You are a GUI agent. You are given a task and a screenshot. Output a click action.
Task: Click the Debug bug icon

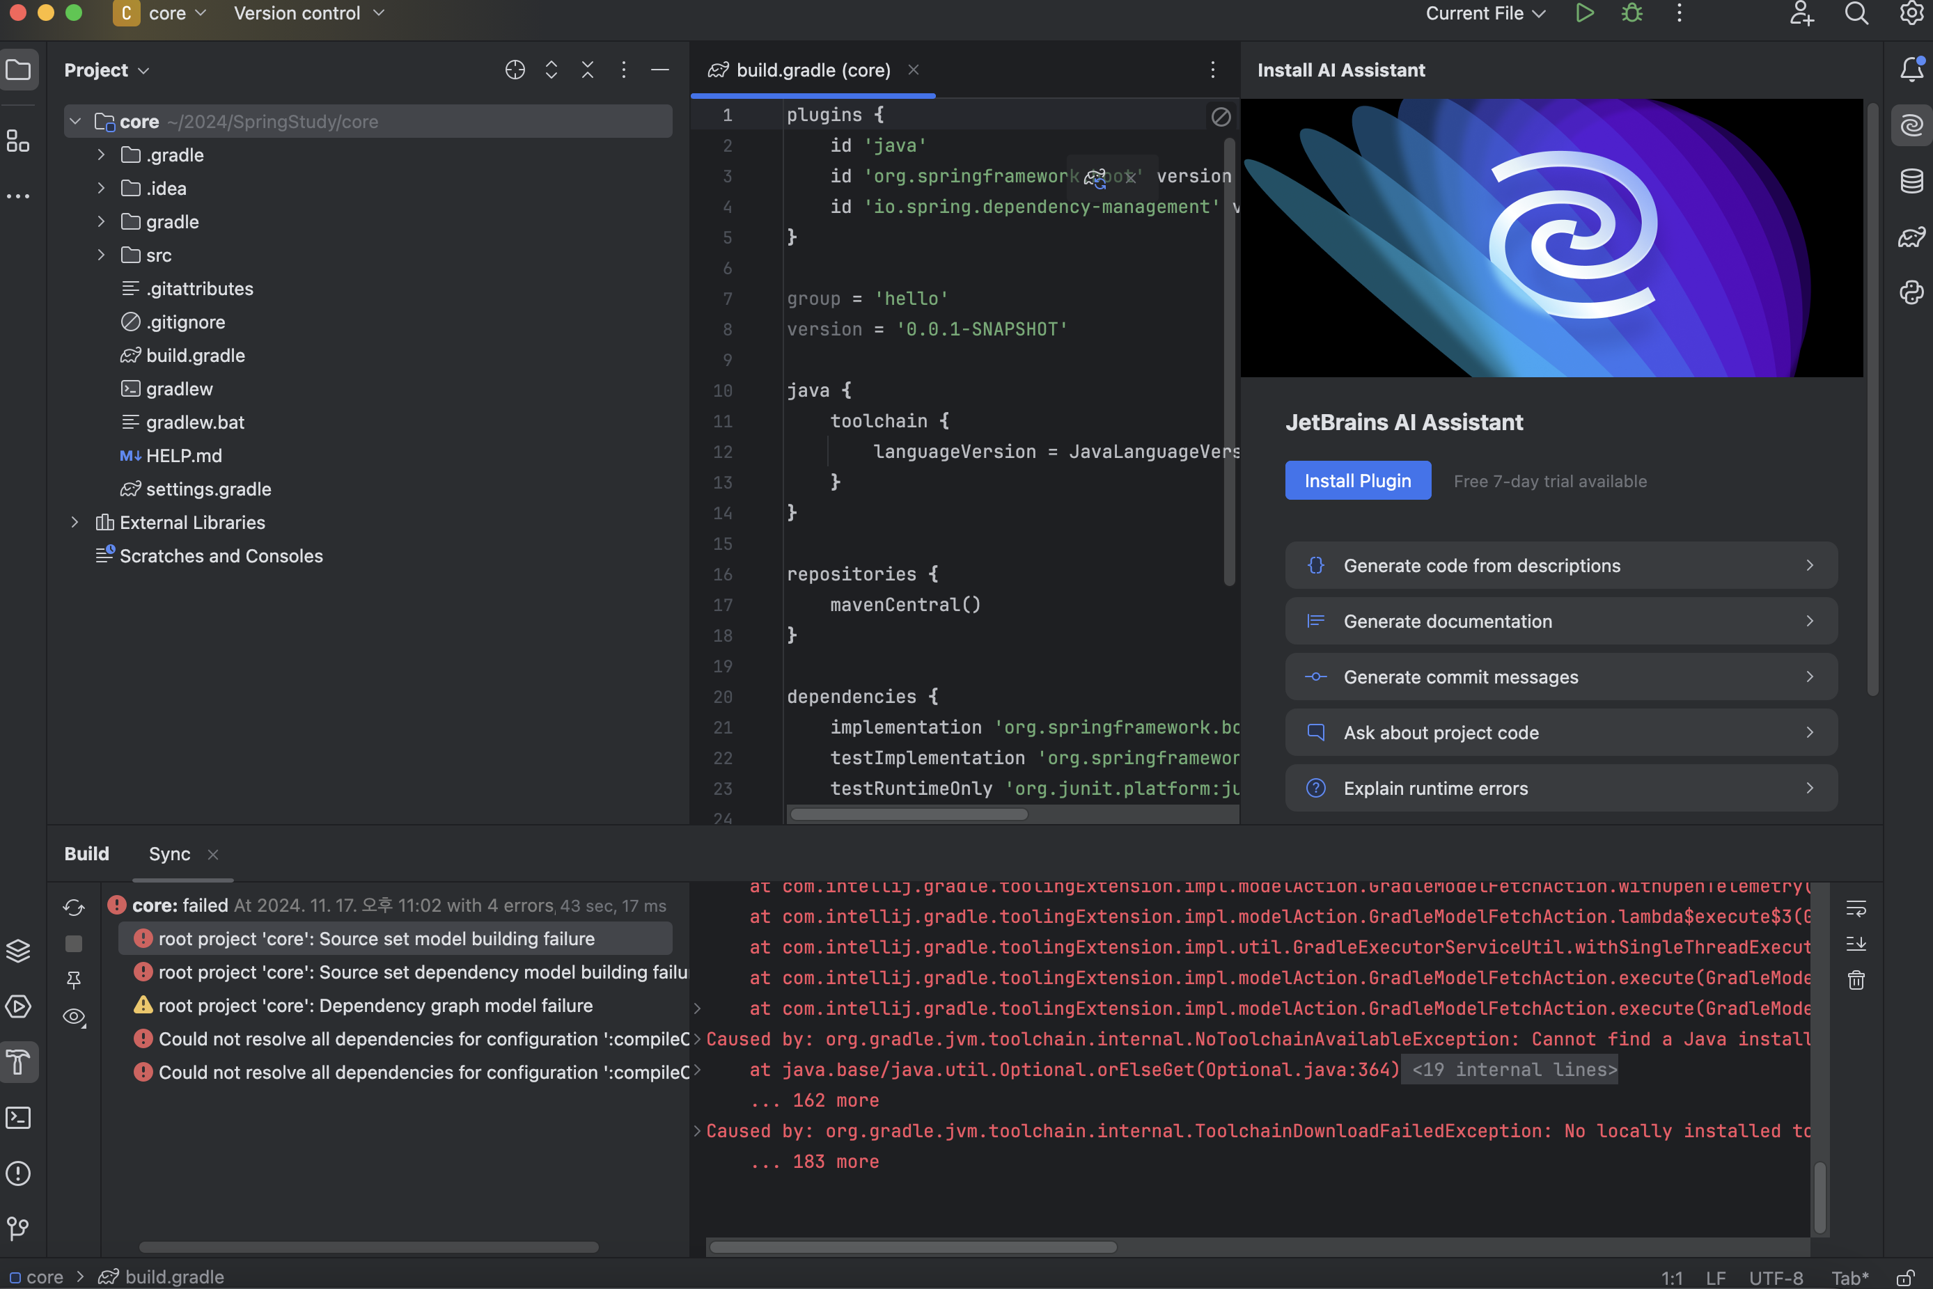coord(1632,13)
